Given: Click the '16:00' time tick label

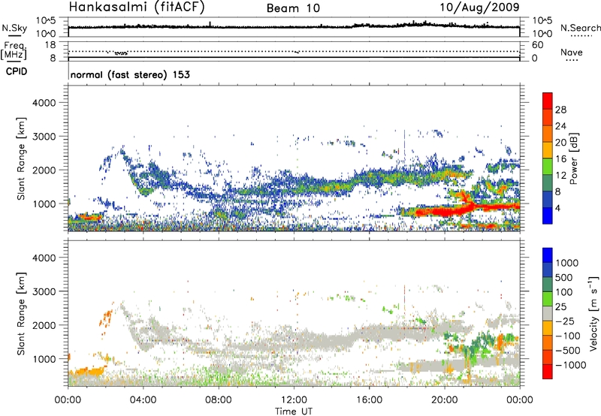Looking at the screenshot, I should pyautogui.click(x=369, y=400).
